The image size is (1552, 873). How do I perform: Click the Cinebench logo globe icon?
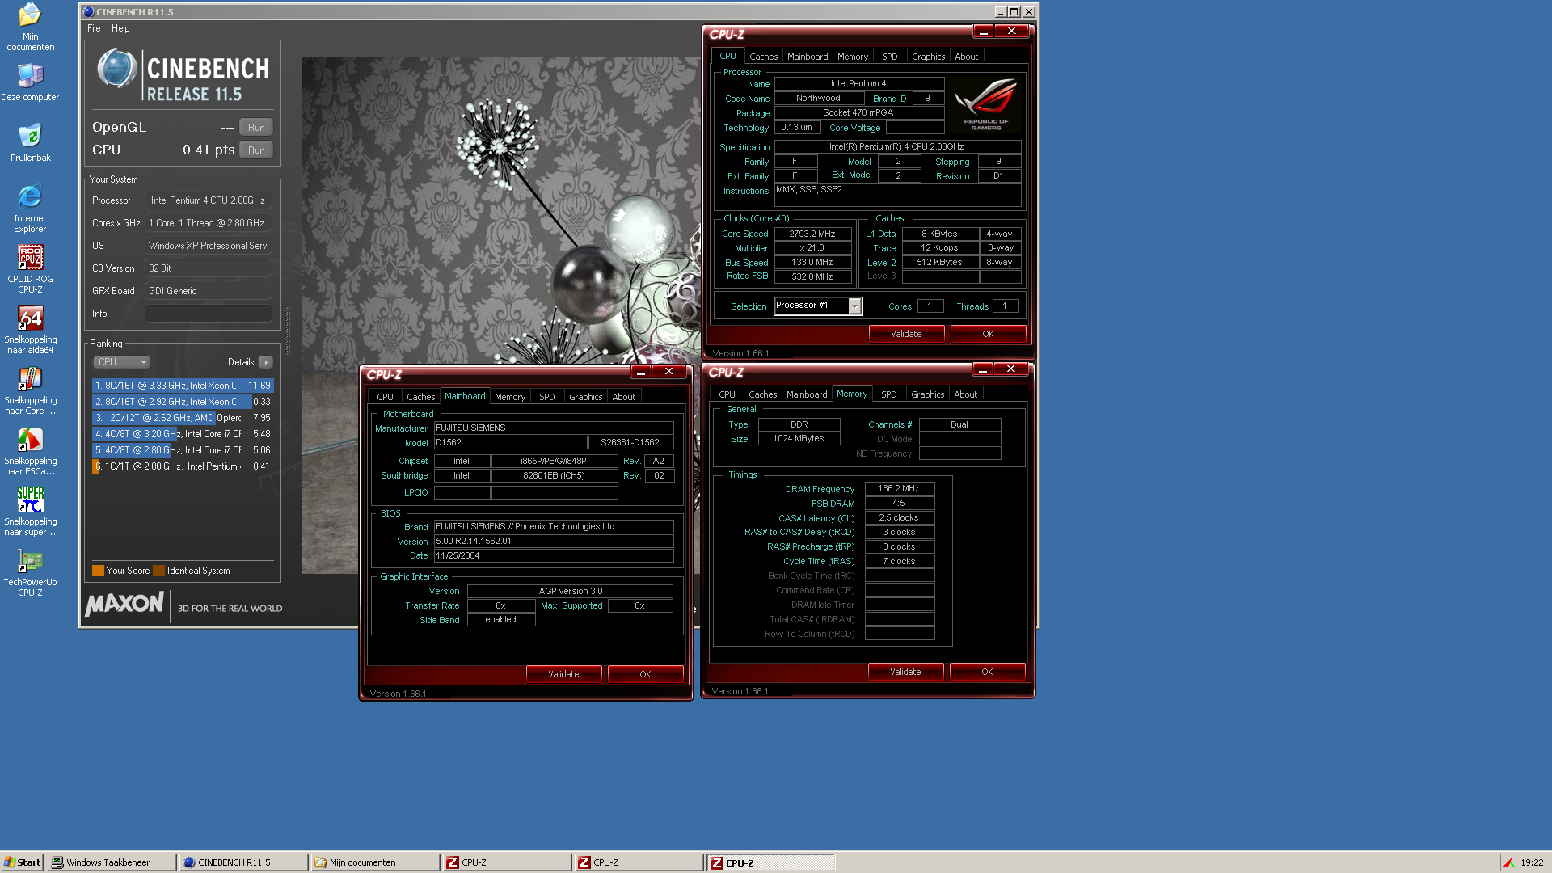pos(117,69)
